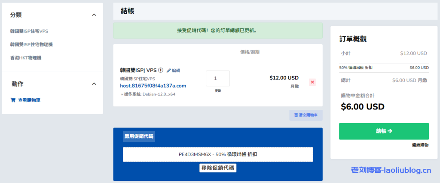This screenshot has height=183, width=440.
Task: Click the 繼續購物 link
Action: click(420, 145)
